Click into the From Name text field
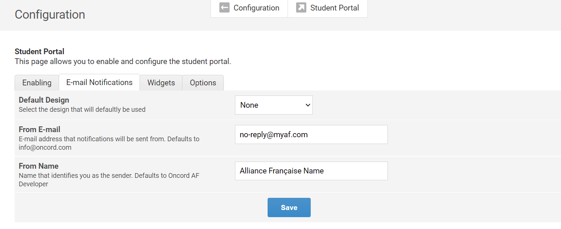561x229 pixels. click(x=311, y=171)
